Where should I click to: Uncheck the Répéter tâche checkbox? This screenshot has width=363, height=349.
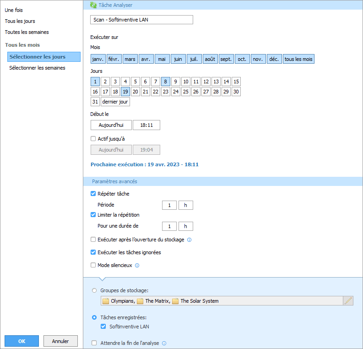[93, 194]
